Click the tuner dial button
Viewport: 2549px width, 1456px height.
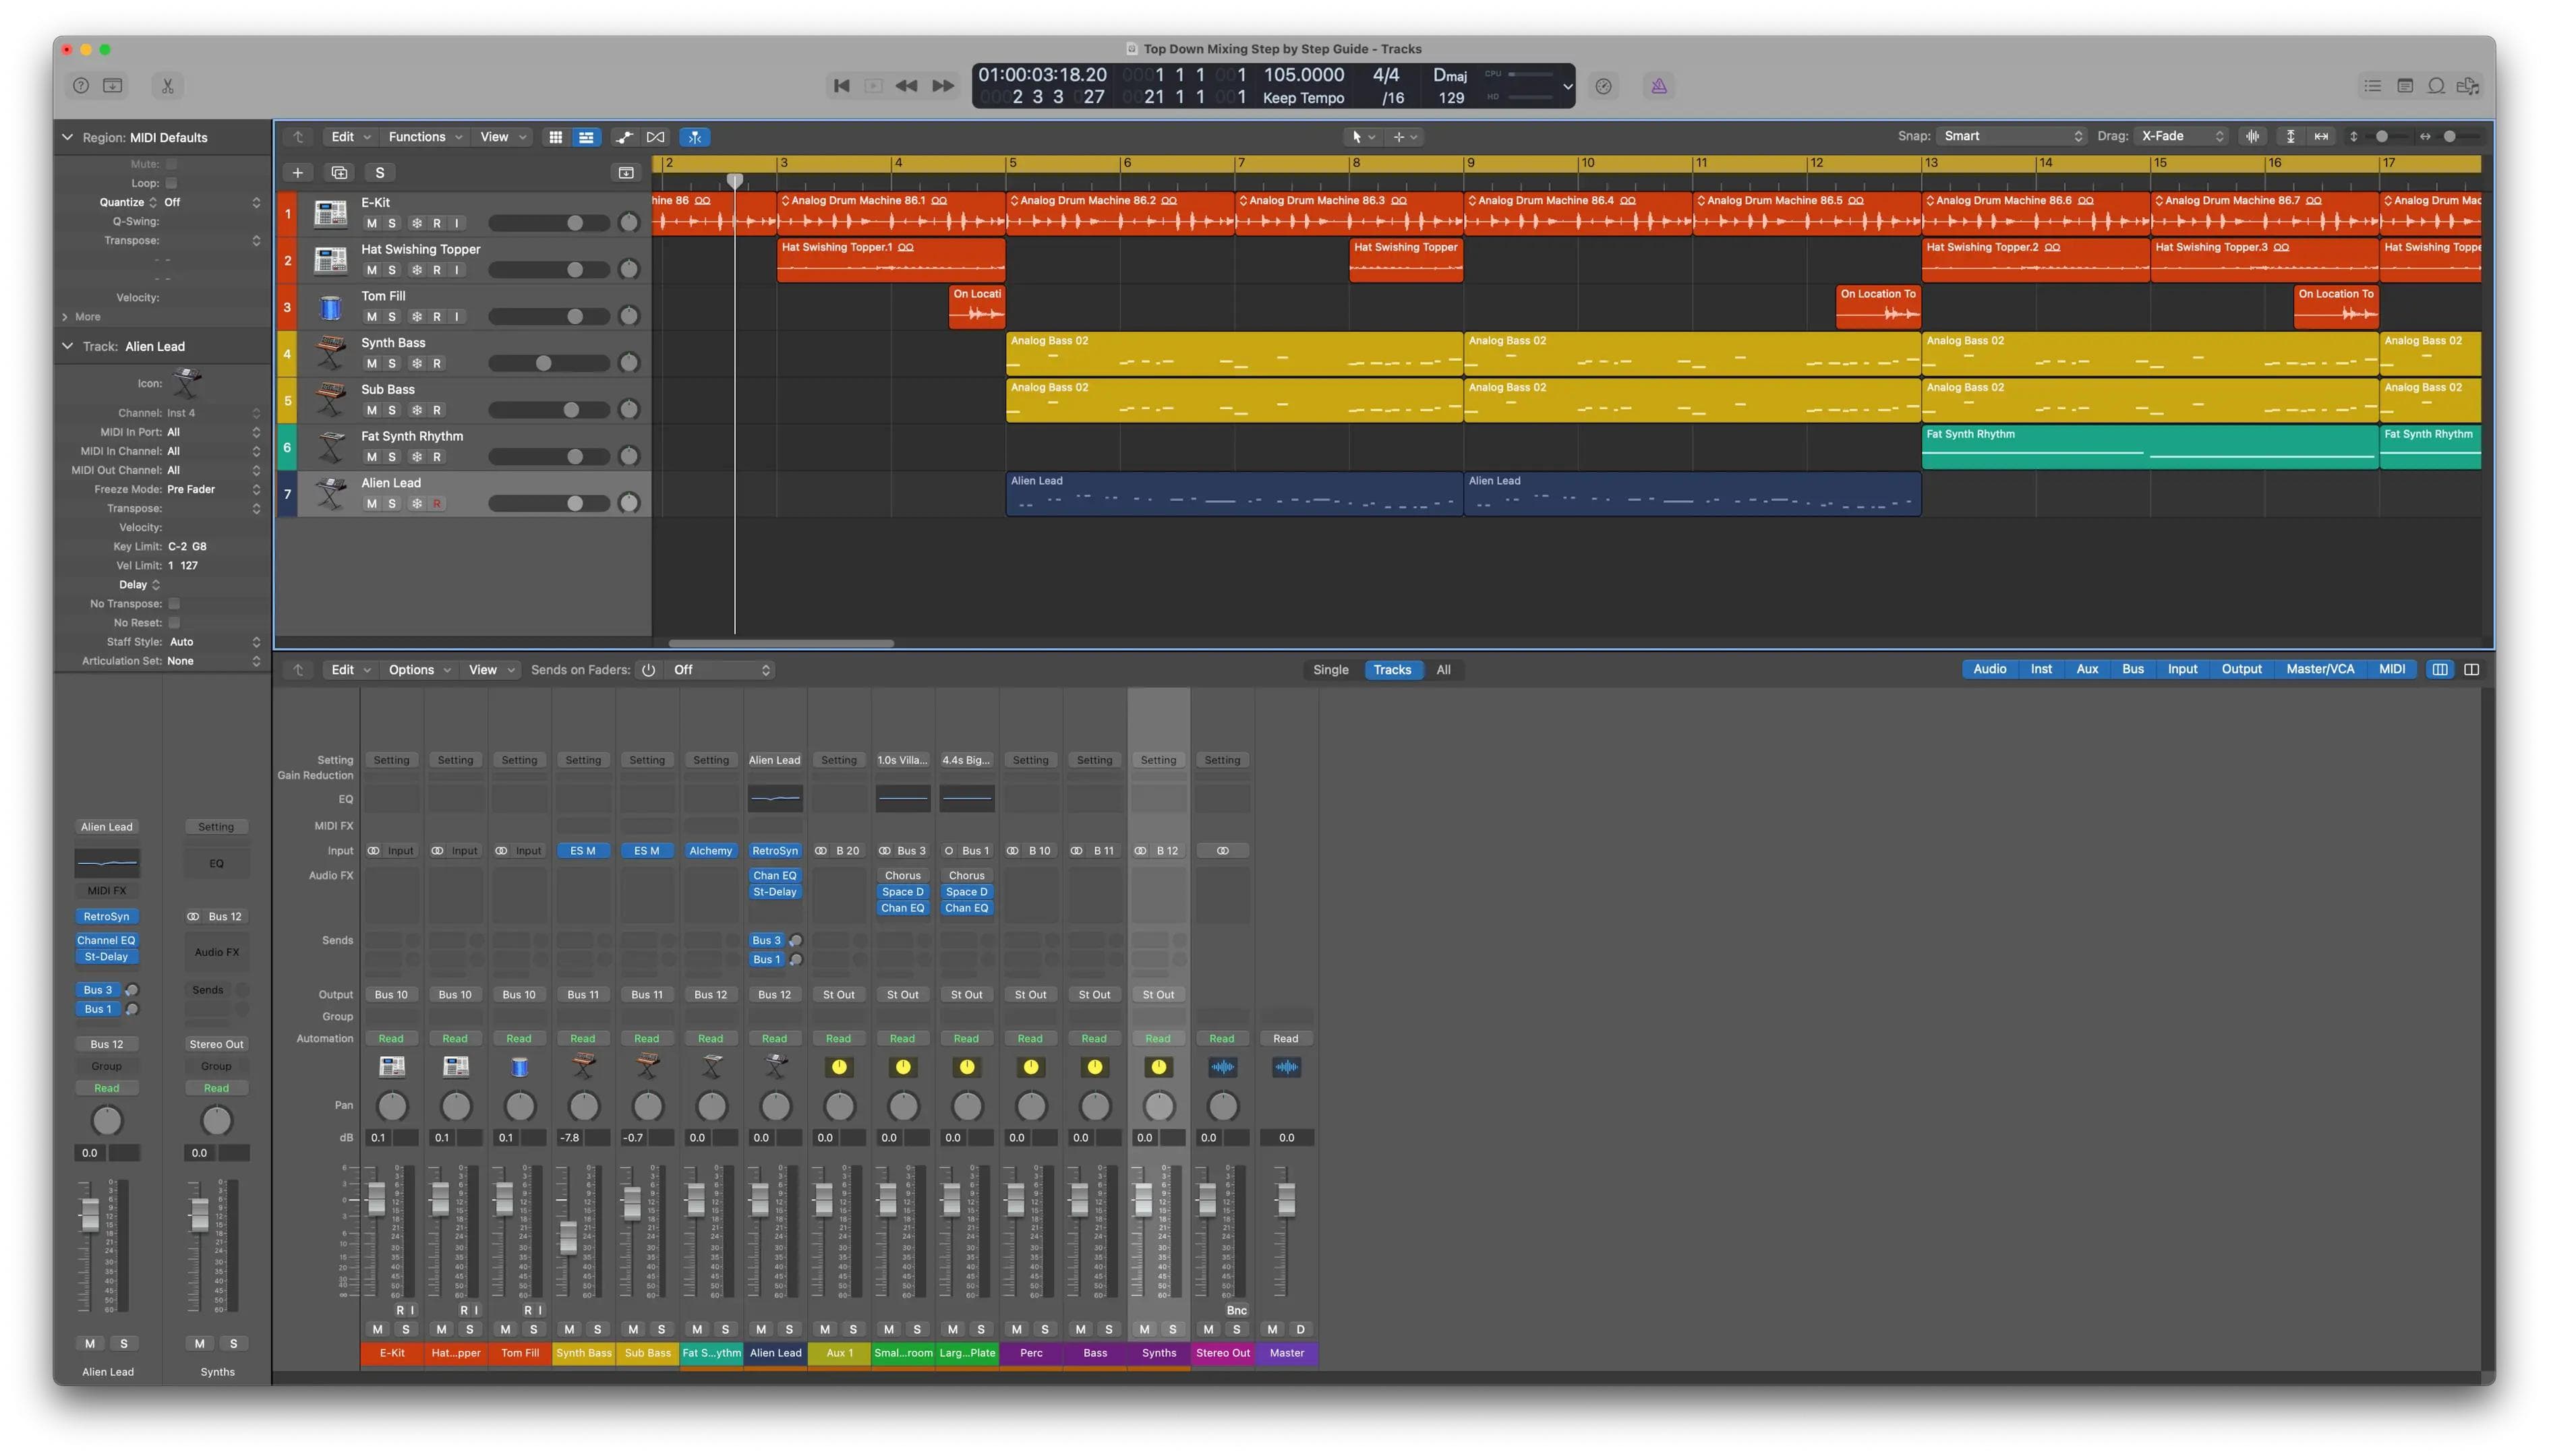point(1604,86)
